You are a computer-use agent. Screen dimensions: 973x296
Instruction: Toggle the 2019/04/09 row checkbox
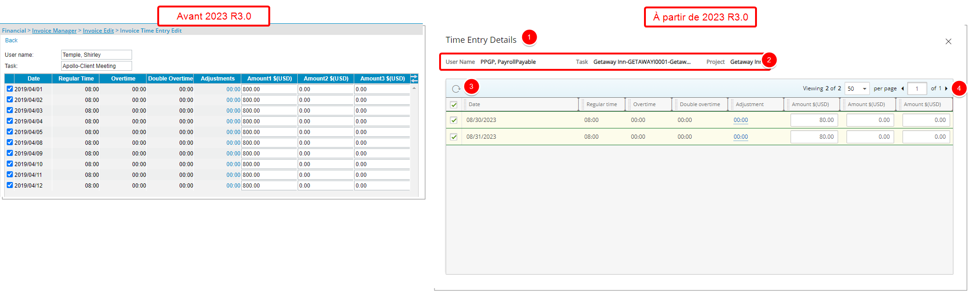10,153
